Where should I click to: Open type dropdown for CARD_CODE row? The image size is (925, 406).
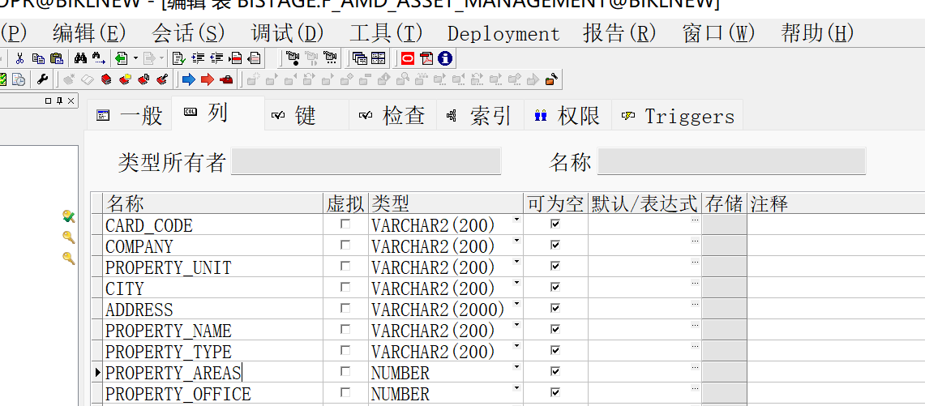click(x=517, y=220)
